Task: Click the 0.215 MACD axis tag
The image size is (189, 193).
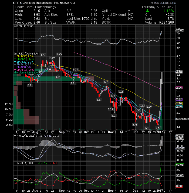Action: coord(180,136)
